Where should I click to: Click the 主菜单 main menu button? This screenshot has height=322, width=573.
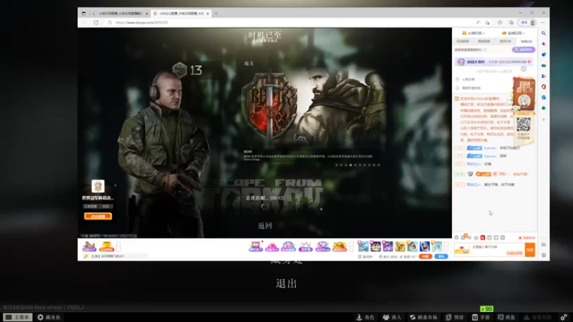point(17,317)
